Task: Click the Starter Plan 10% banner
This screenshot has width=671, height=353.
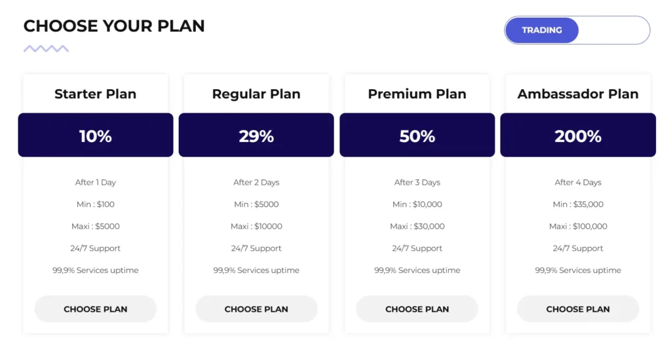Action: (96, 136)
